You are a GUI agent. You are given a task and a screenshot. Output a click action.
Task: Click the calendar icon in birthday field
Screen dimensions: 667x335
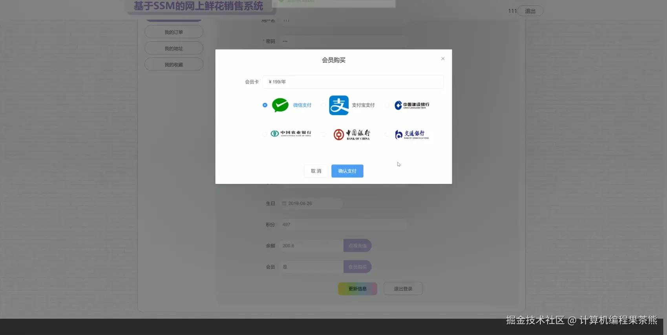pyautogui.click(x=284, y=203)
